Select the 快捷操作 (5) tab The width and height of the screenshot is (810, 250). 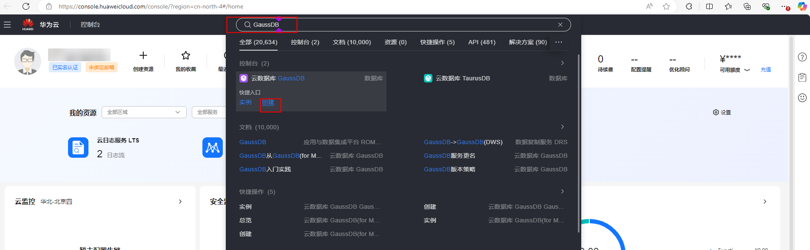pos(438,42)
